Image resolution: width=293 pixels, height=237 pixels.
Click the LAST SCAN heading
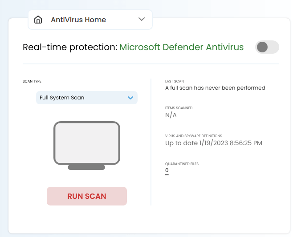pos(175,81)
